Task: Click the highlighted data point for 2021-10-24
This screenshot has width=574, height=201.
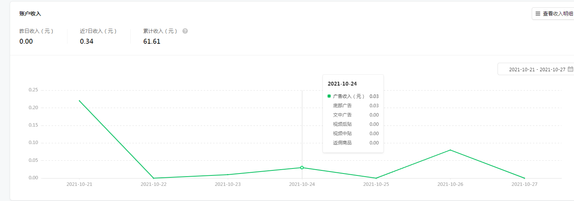Action: [x=302, y=168]
